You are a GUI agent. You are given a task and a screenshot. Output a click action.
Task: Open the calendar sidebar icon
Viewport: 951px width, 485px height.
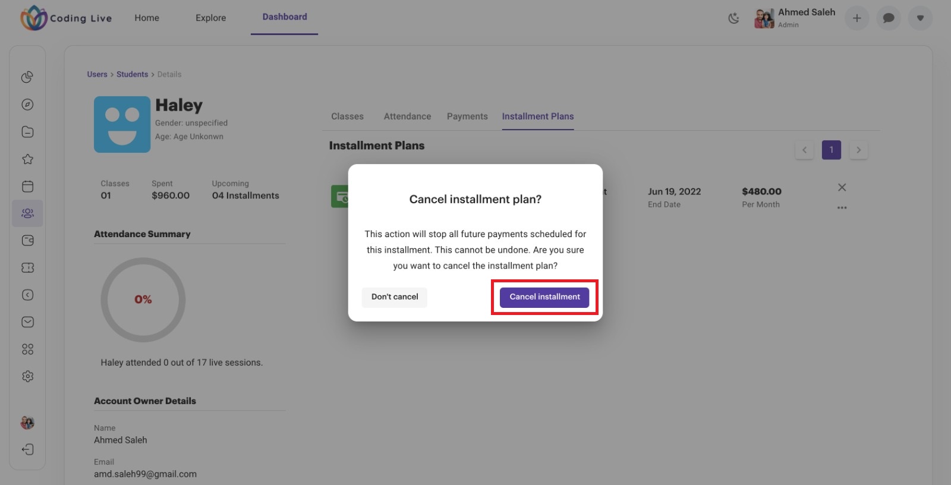click(x=27, y=186)
